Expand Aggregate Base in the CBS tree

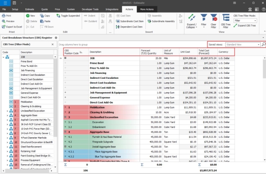pyautogui.click(x=7, y=116)
